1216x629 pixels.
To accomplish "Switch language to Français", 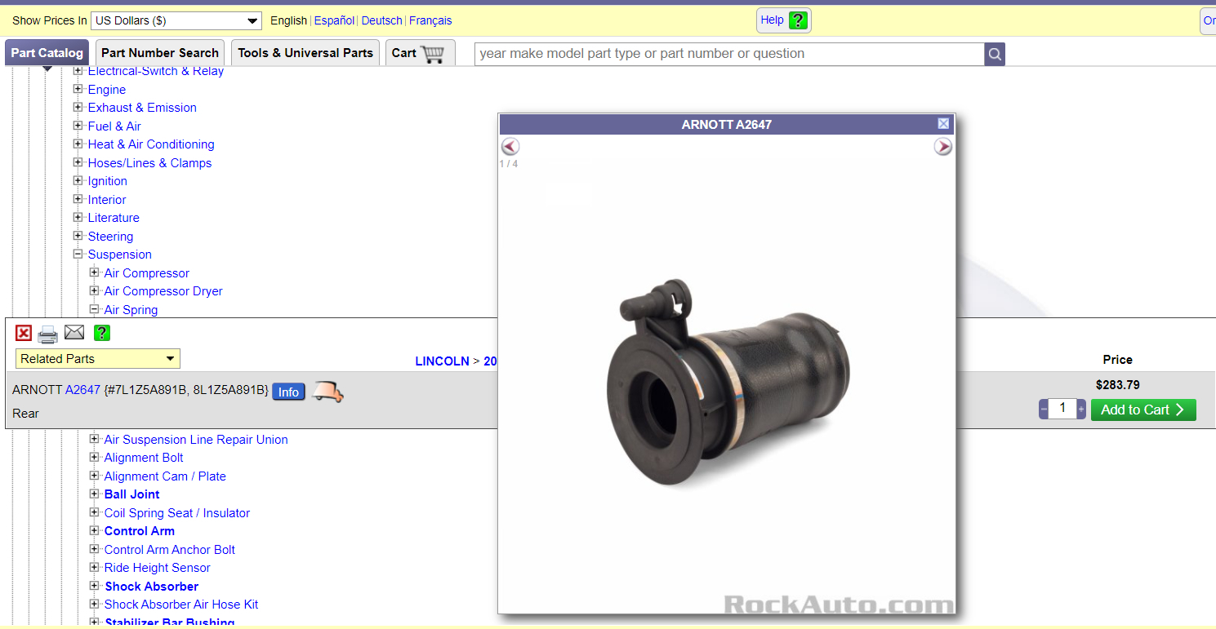I will click(430, 20).
